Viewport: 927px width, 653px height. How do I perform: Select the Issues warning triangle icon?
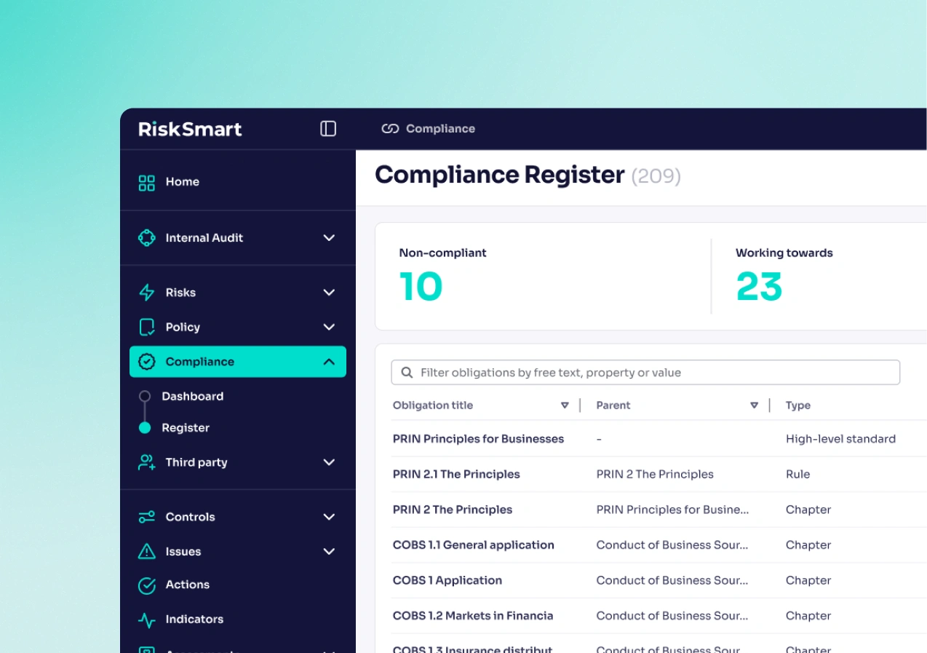click(x=146, y=551)
